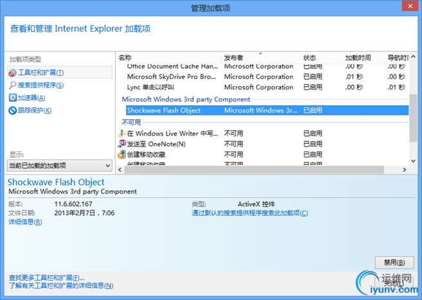422x300 pixels.
Task: Click the vertical scrollbar thumb in the list
Action: [x=414, y=118]
